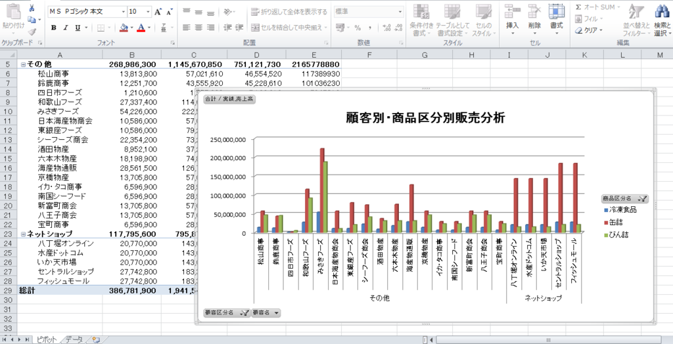Open the number format 標準 dropdown
This screenshot has width=673, height=344.
tap(400, 12)
